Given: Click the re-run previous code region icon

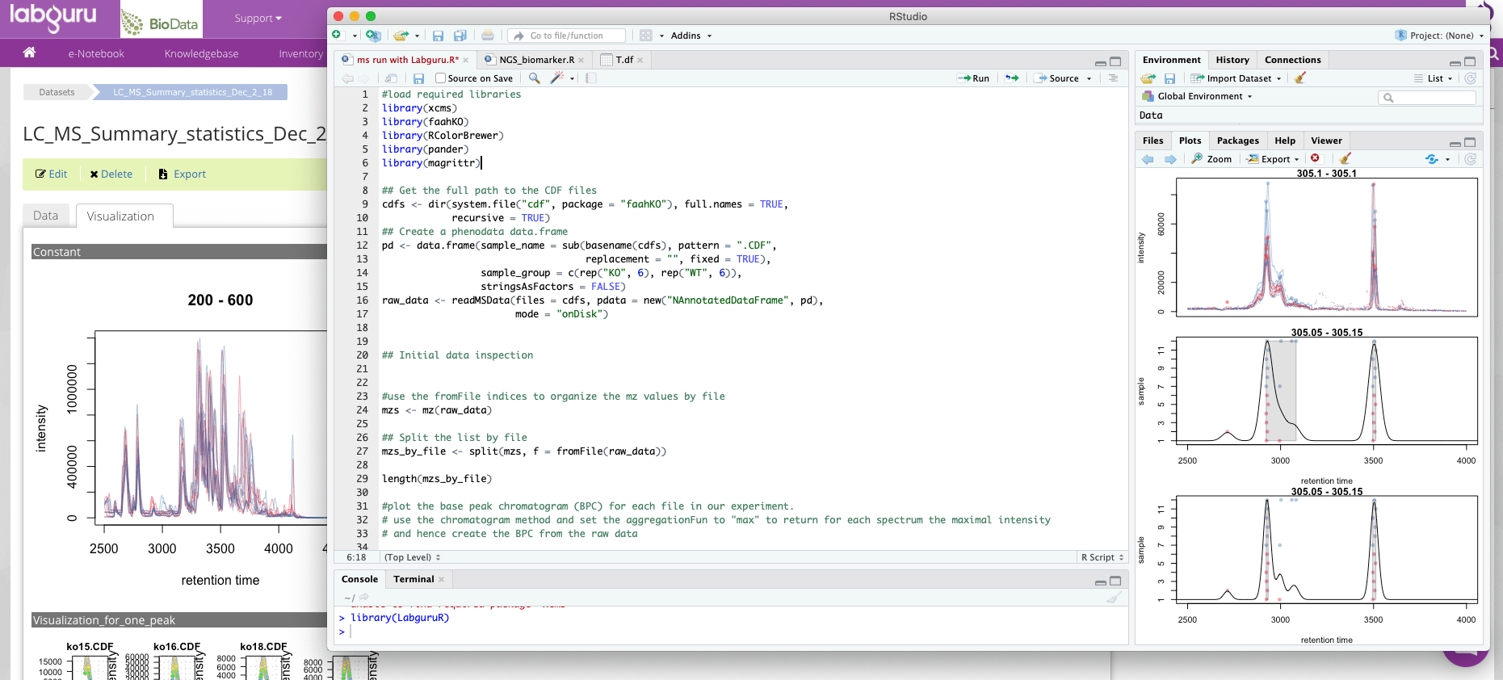Looking at the screenshot, I should coord(1012,78).
